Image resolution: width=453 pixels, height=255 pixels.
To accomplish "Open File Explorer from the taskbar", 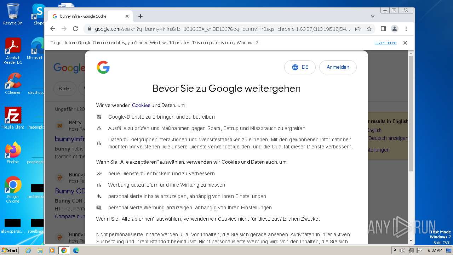I will click(40, 250).
